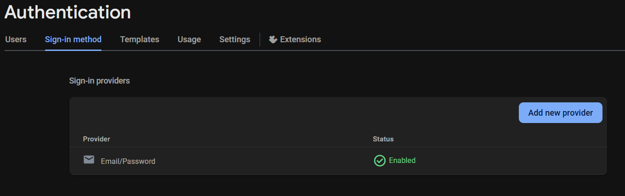Open the Templates tab
625x196 pixels.
coord(140,39)
